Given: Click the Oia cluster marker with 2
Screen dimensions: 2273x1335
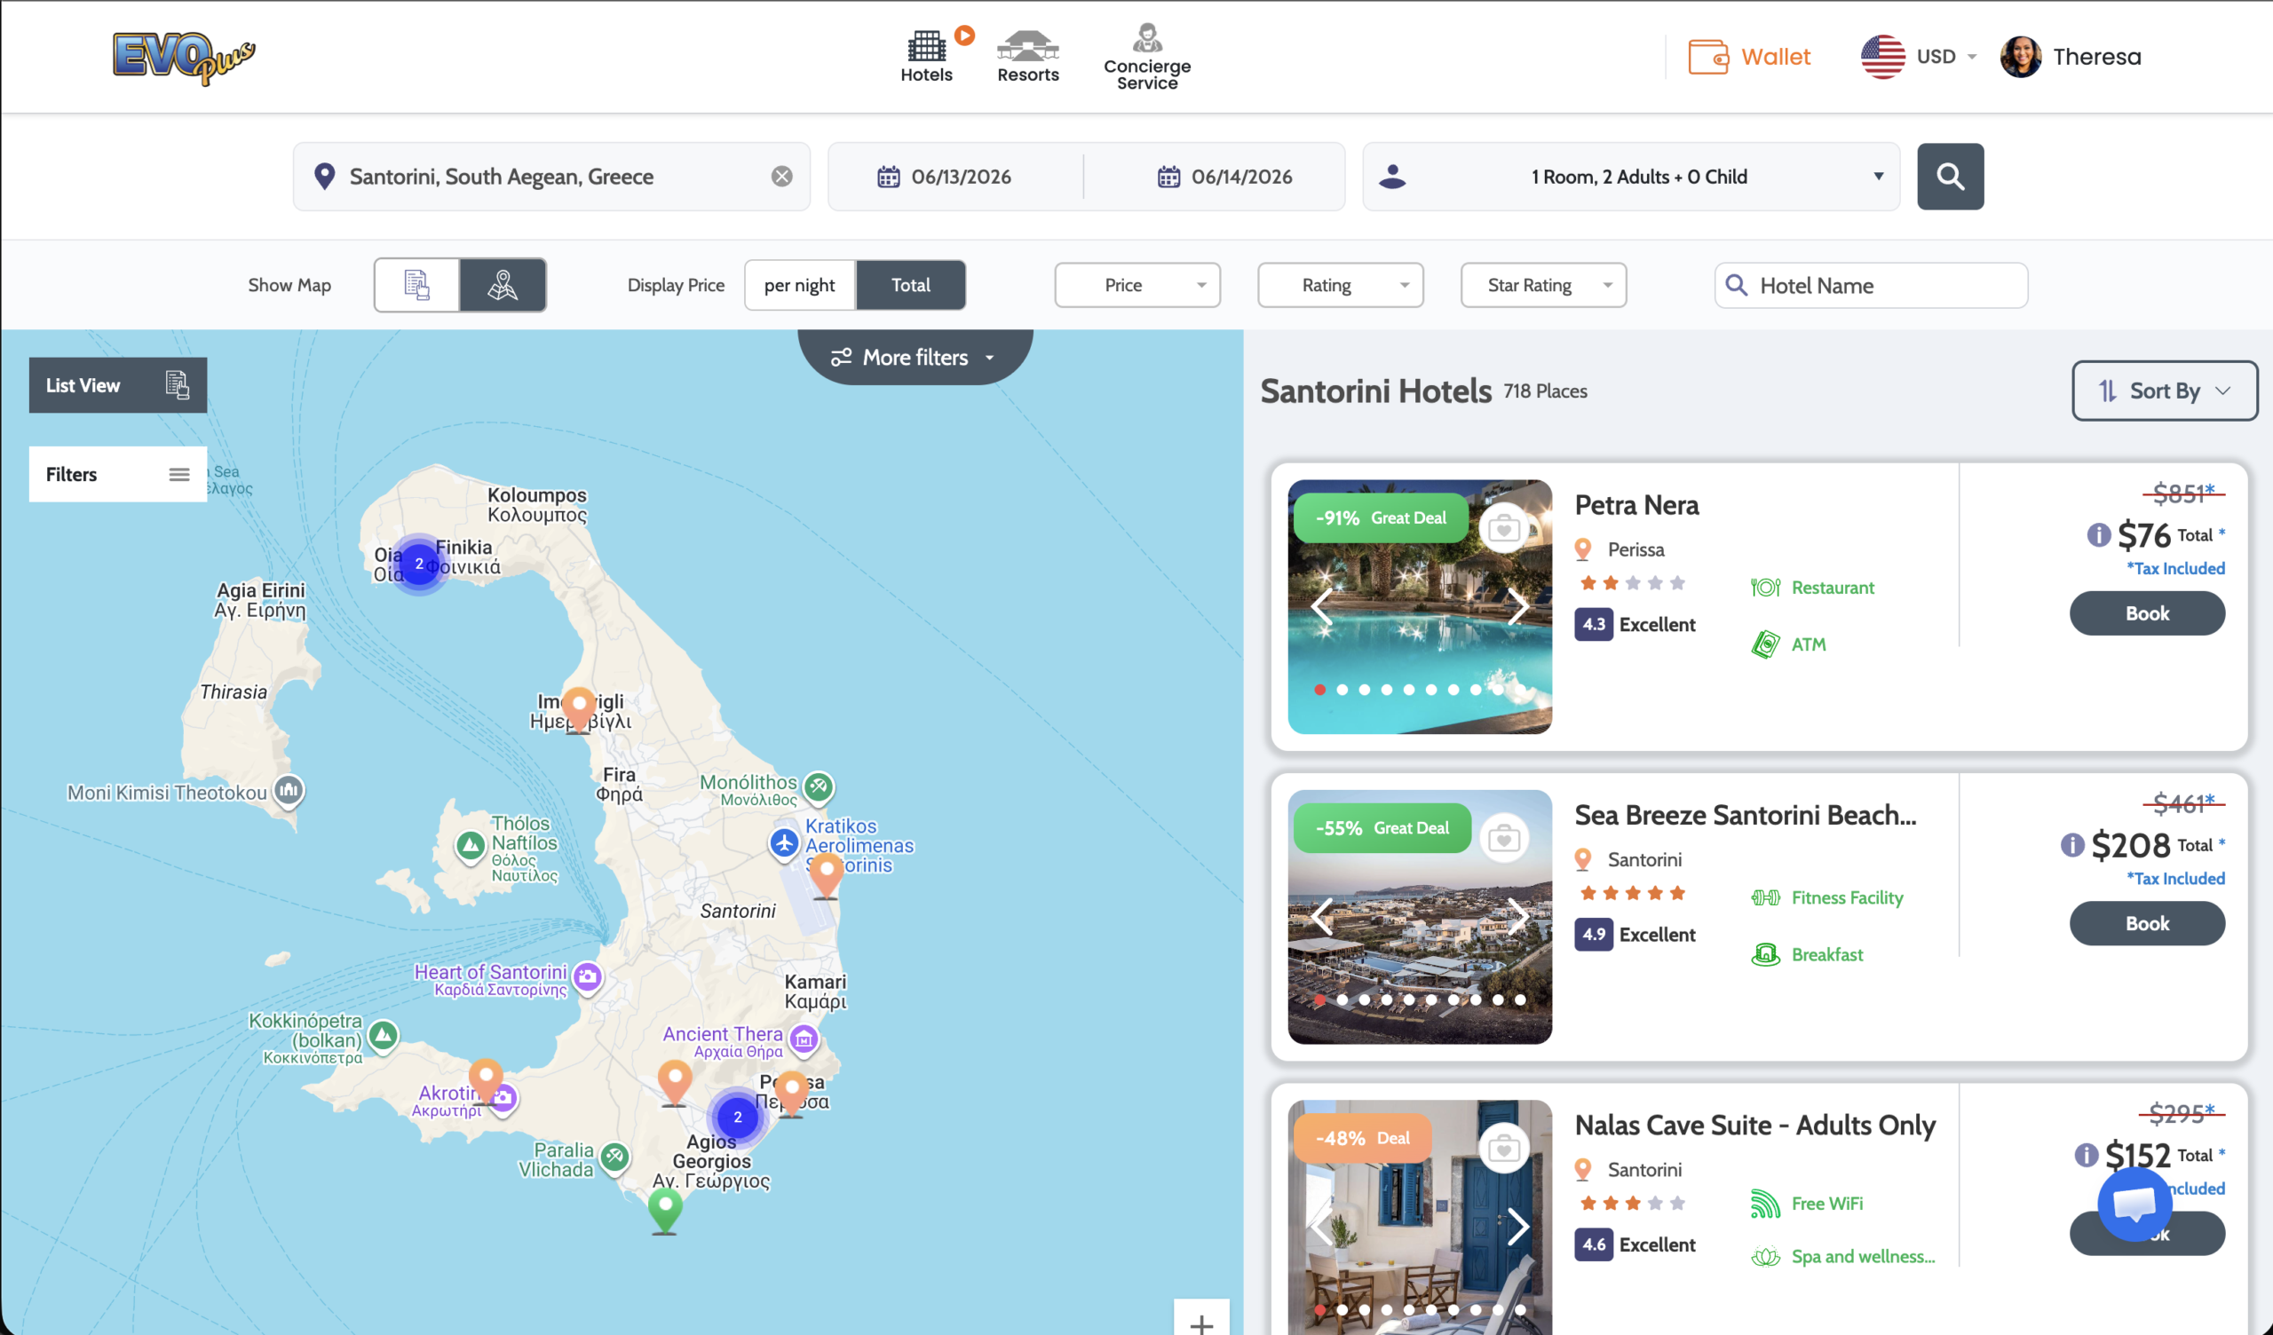Looking at the screenshot, I should click(418, 564).
